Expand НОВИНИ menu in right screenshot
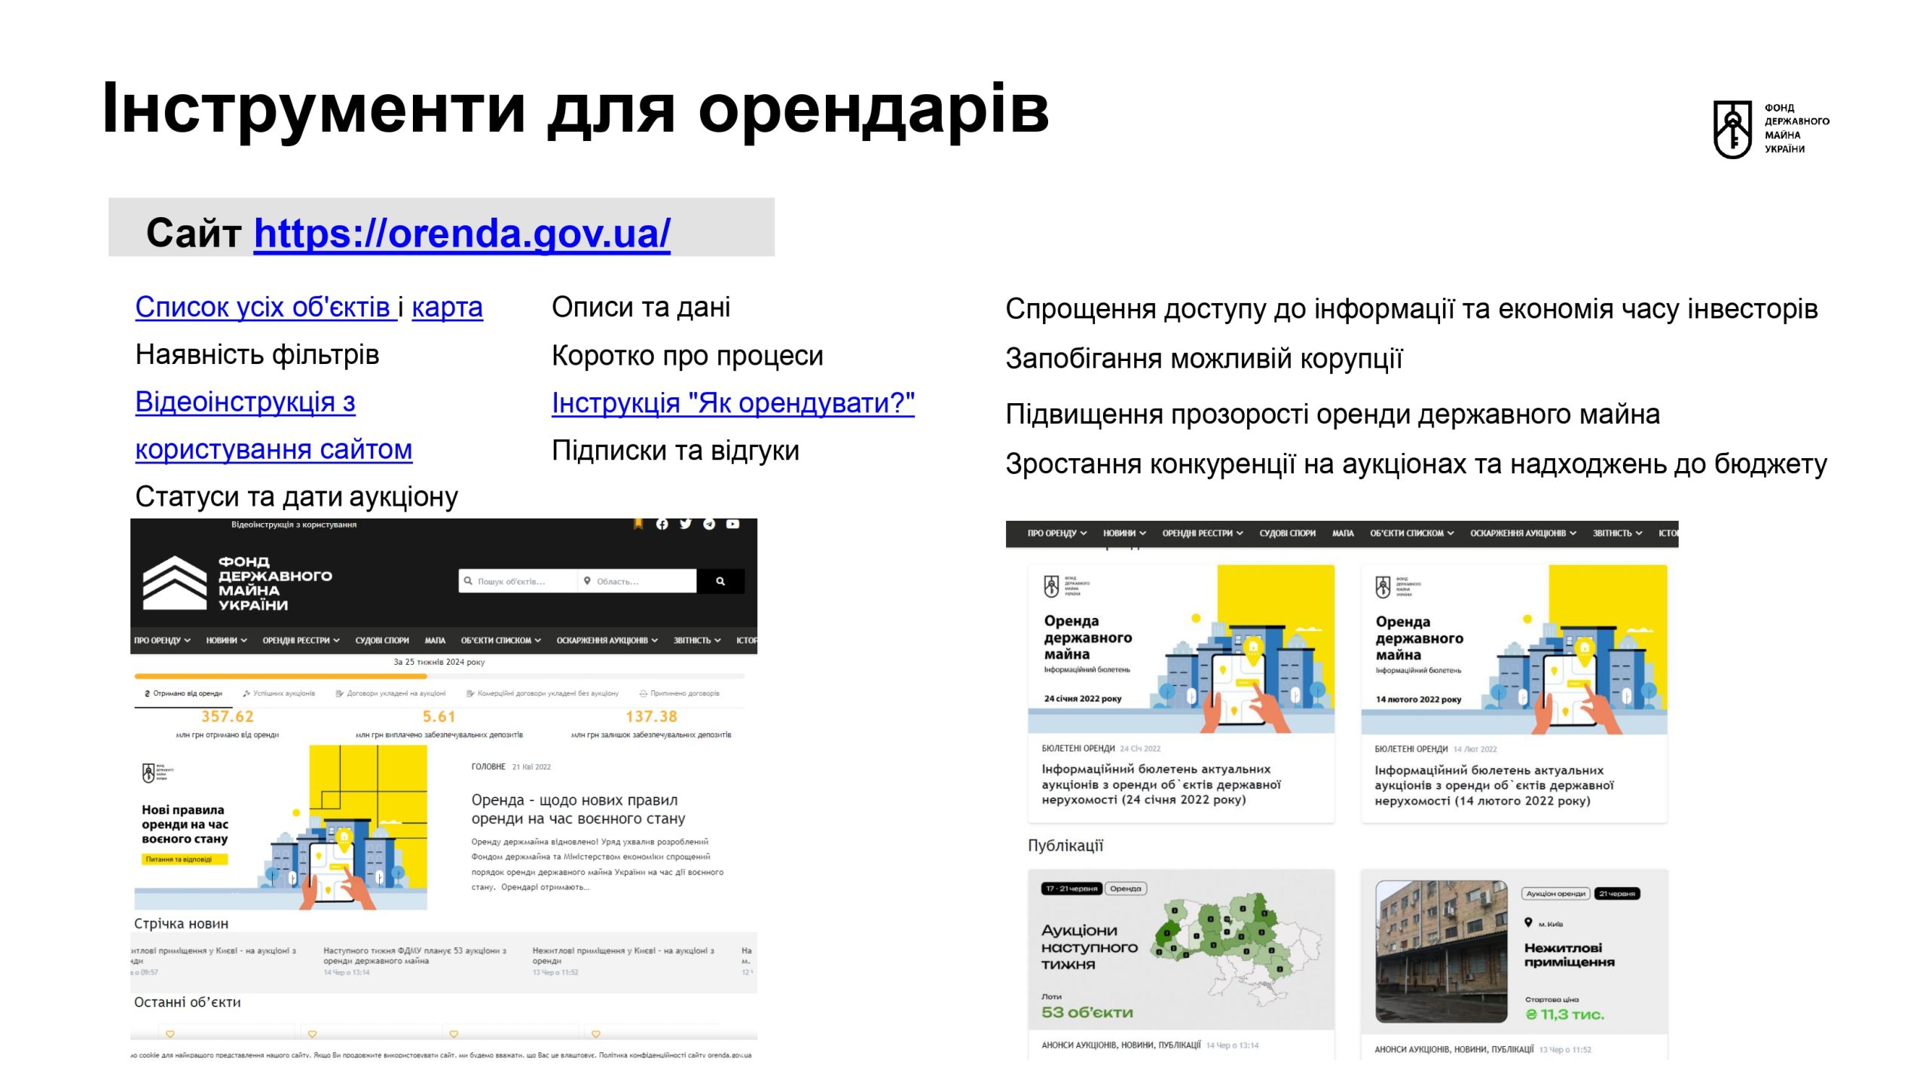The height and width of the screenshot is (1086, 1929). click(1124, 534)
